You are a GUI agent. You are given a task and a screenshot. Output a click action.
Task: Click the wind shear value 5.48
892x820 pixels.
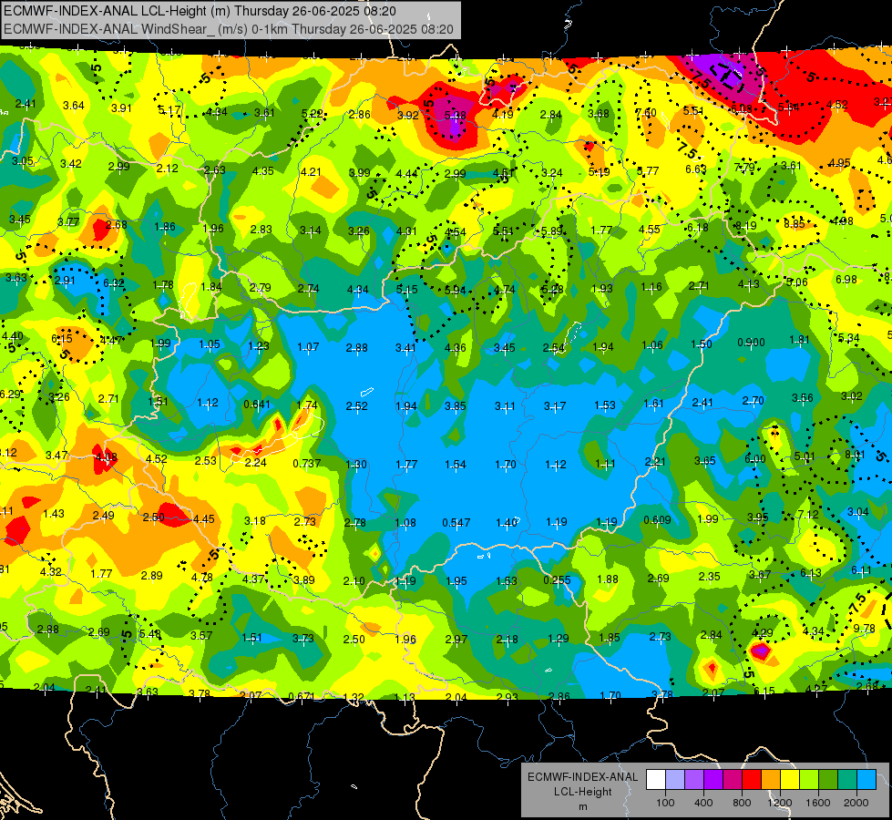point(149,633)
